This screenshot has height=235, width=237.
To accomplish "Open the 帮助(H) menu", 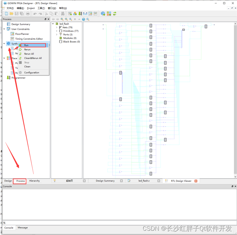I will coord(63,8).
